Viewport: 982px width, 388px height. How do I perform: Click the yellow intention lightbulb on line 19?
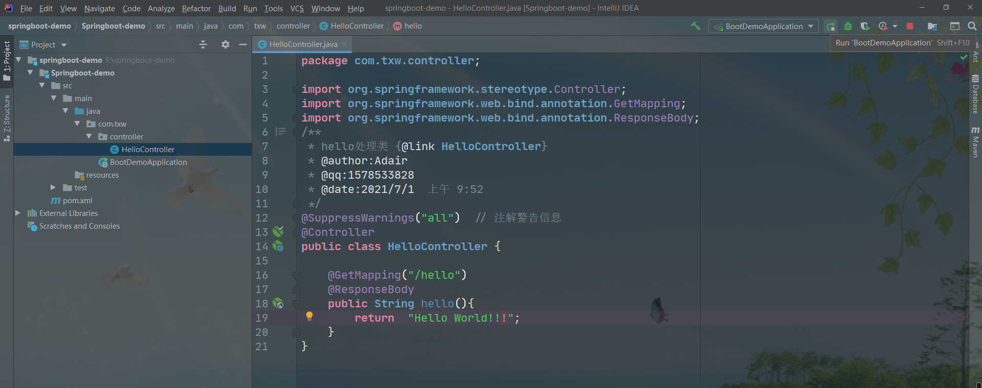click(x=309, y=316)
